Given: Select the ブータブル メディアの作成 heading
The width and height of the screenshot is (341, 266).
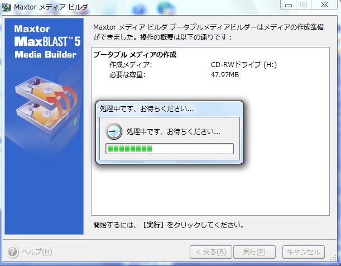Looking at the screenshot, I should click(135, 54).
